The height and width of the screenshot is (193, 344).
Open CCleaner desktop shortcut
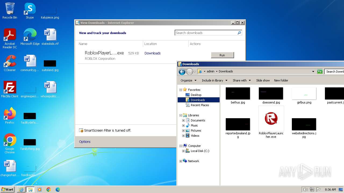click(x=10, y=63)
